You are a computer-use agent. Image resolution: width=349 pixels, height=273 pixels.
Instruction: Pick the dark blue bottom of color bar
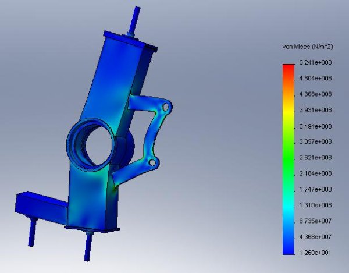coord(287,249)
